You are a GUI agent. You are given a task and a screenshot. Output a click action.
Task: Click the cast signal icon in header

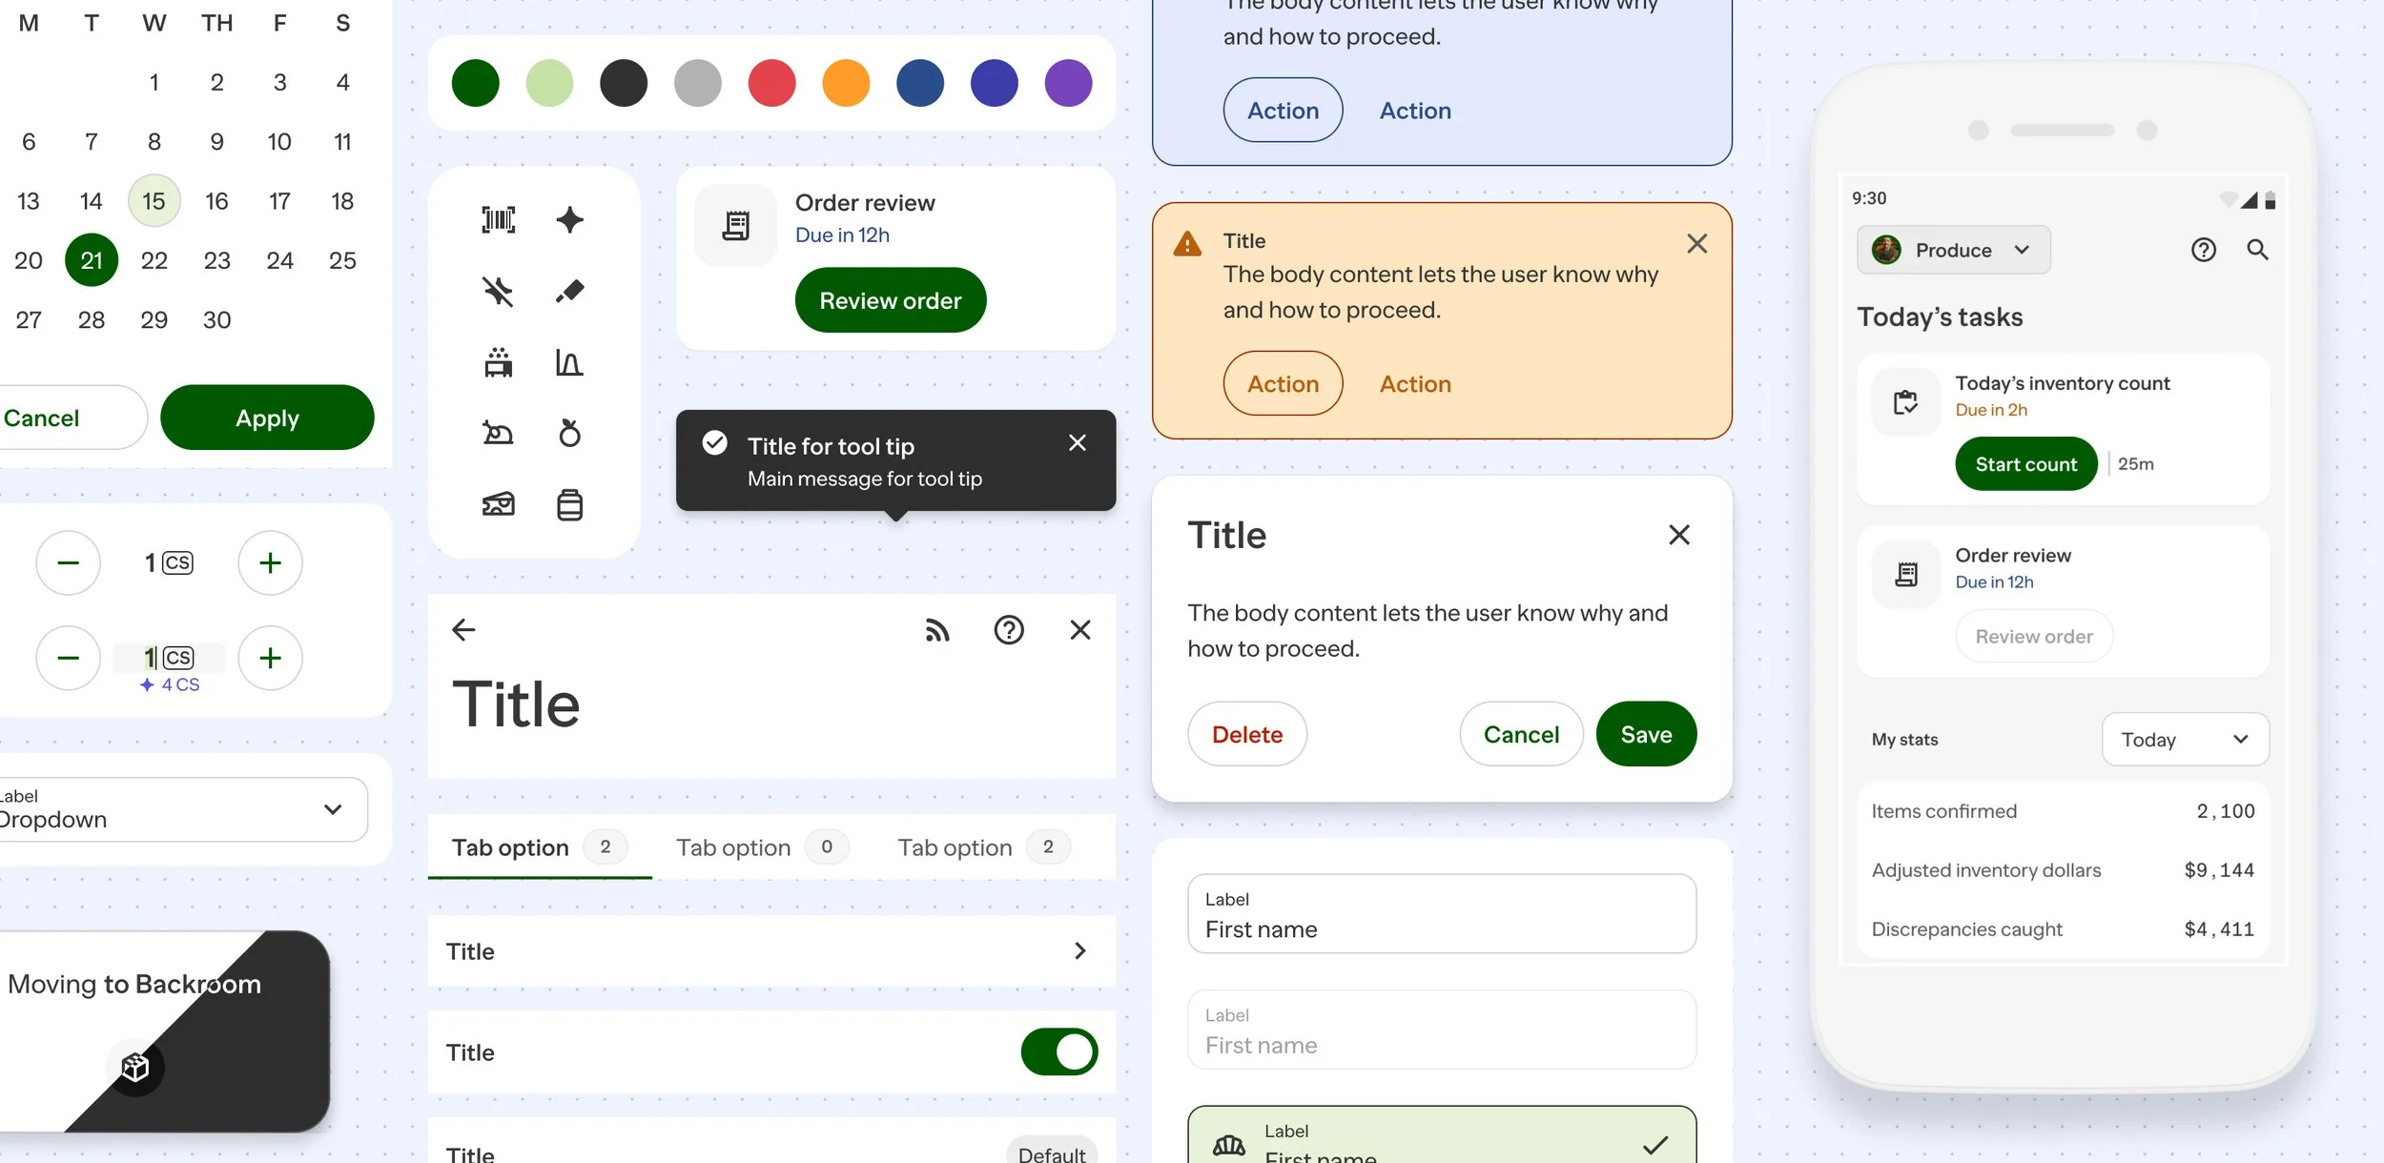[937, 630]
